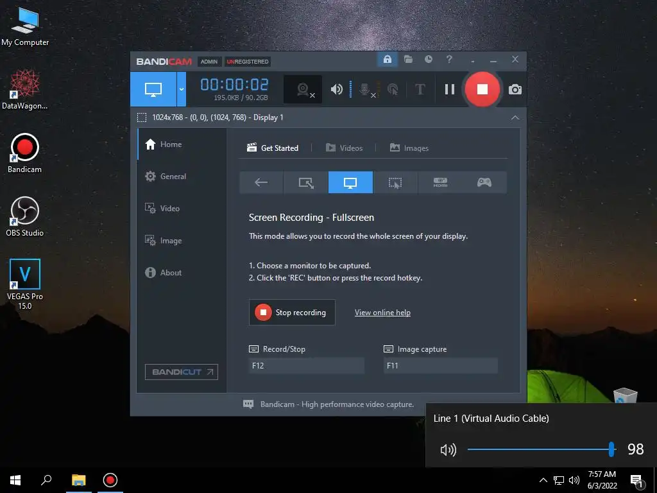
Task: Open the General settings section
Action: click(182, 176)
